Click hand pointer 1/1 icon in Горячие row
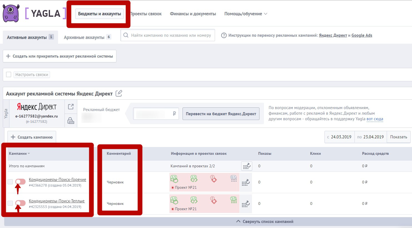This screenshot has height=228, width=412. [174, 179]
